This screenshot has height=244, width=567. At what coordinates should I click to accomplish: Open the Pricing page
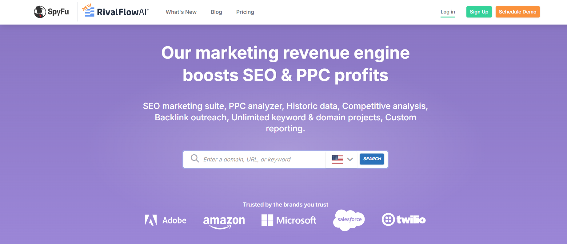pyautogui.click(x=245, y=12)
